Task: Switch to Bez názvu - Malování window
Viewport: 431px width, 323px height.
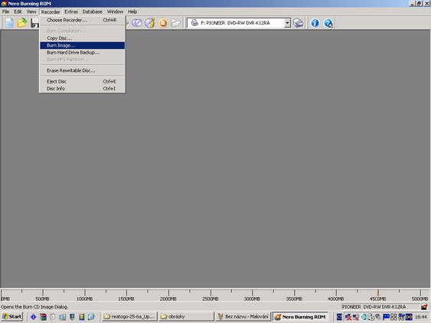Action: coord(243,317)
